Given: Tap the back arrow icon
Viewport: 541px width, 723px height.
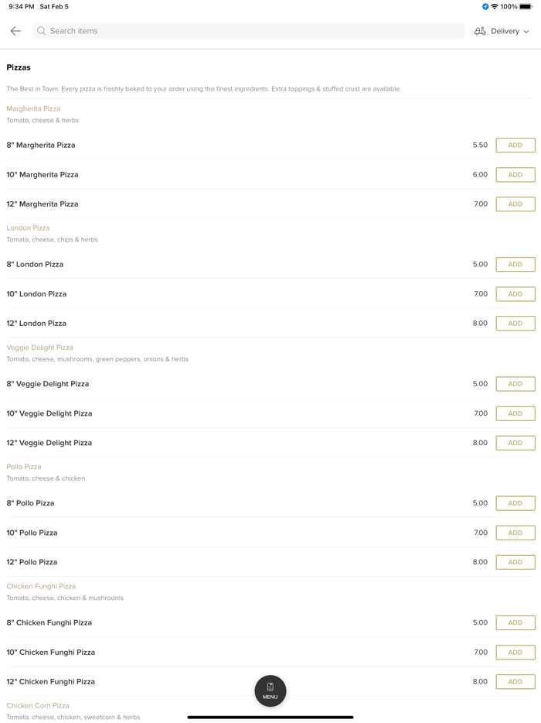Looking at the screenshot, I should [15, 31].
